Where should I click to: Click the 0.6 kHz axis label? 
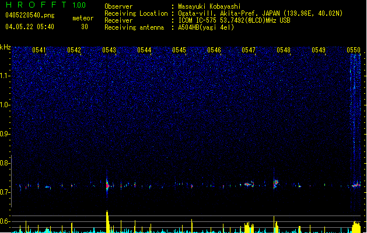[5, 221]
